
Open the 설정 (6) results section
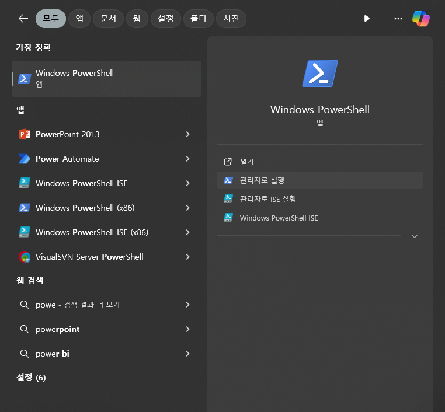31,378
